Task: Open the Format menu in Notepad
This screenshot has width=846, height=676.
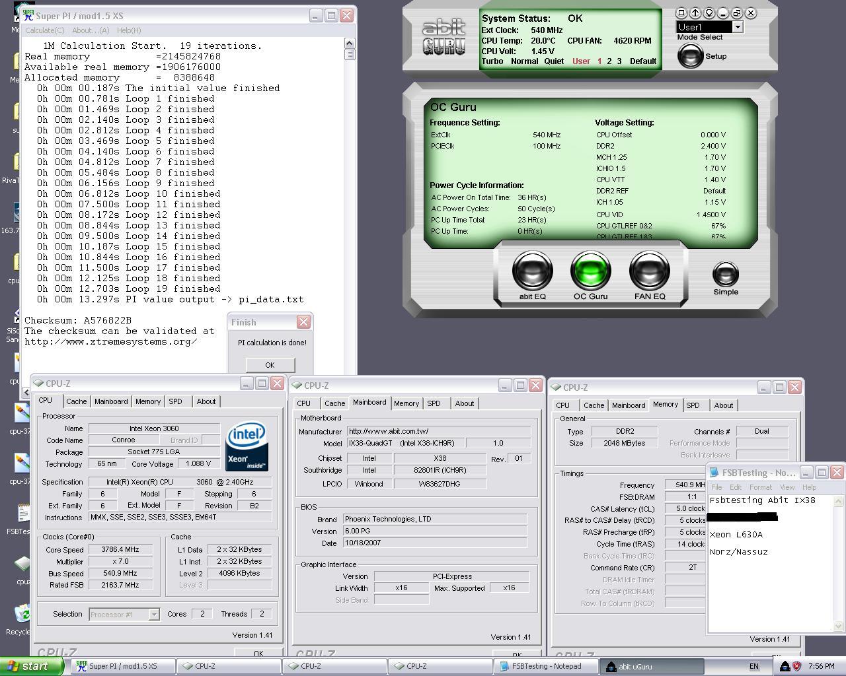Action: coord(760,487)
